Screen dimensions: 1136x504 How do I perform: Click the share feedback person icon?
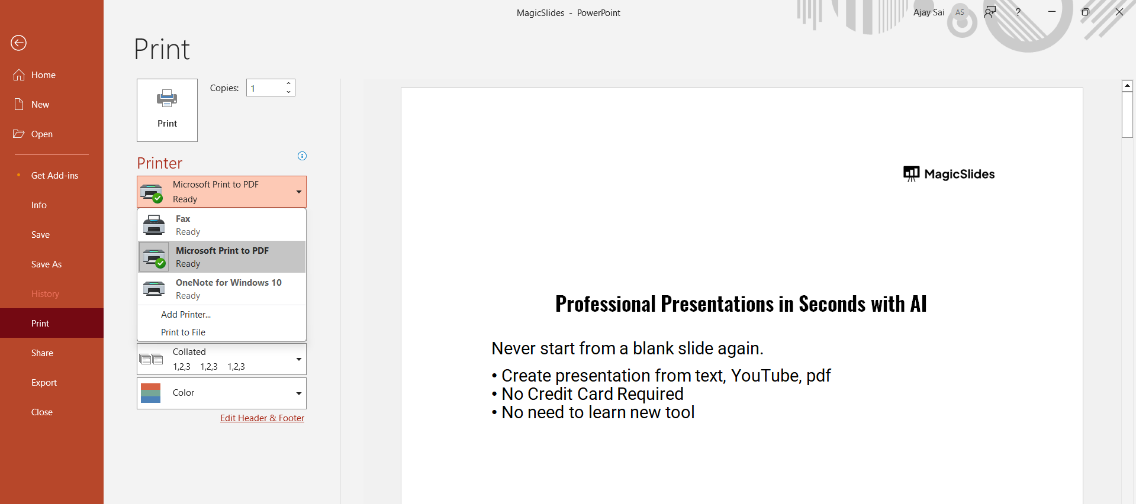point(990,12)
